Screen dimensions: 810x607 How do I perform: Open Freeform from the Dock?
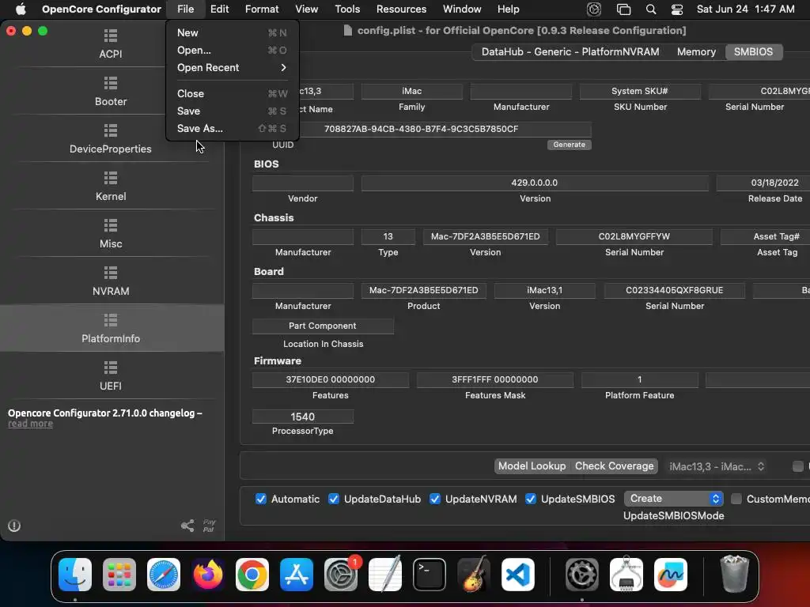(671, 575)
